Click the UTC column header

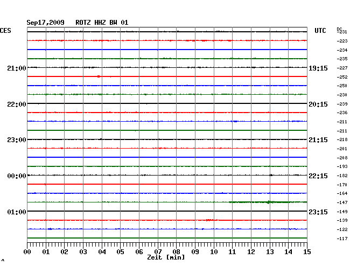320,31
